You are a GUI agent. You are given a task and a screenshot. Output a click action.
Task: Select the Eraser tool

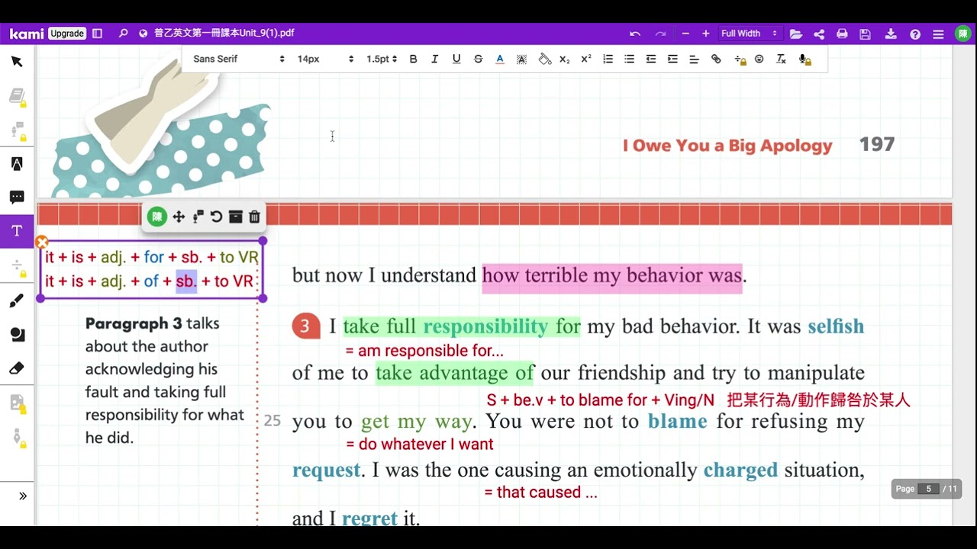(17, 368)
